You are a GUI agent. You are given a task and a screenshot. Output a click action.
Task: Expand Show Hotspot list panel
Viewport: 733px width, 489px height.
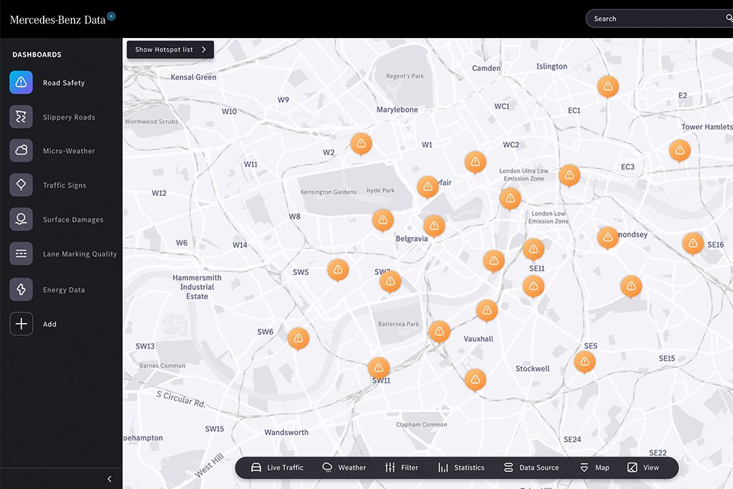click(x=170, y=49)
